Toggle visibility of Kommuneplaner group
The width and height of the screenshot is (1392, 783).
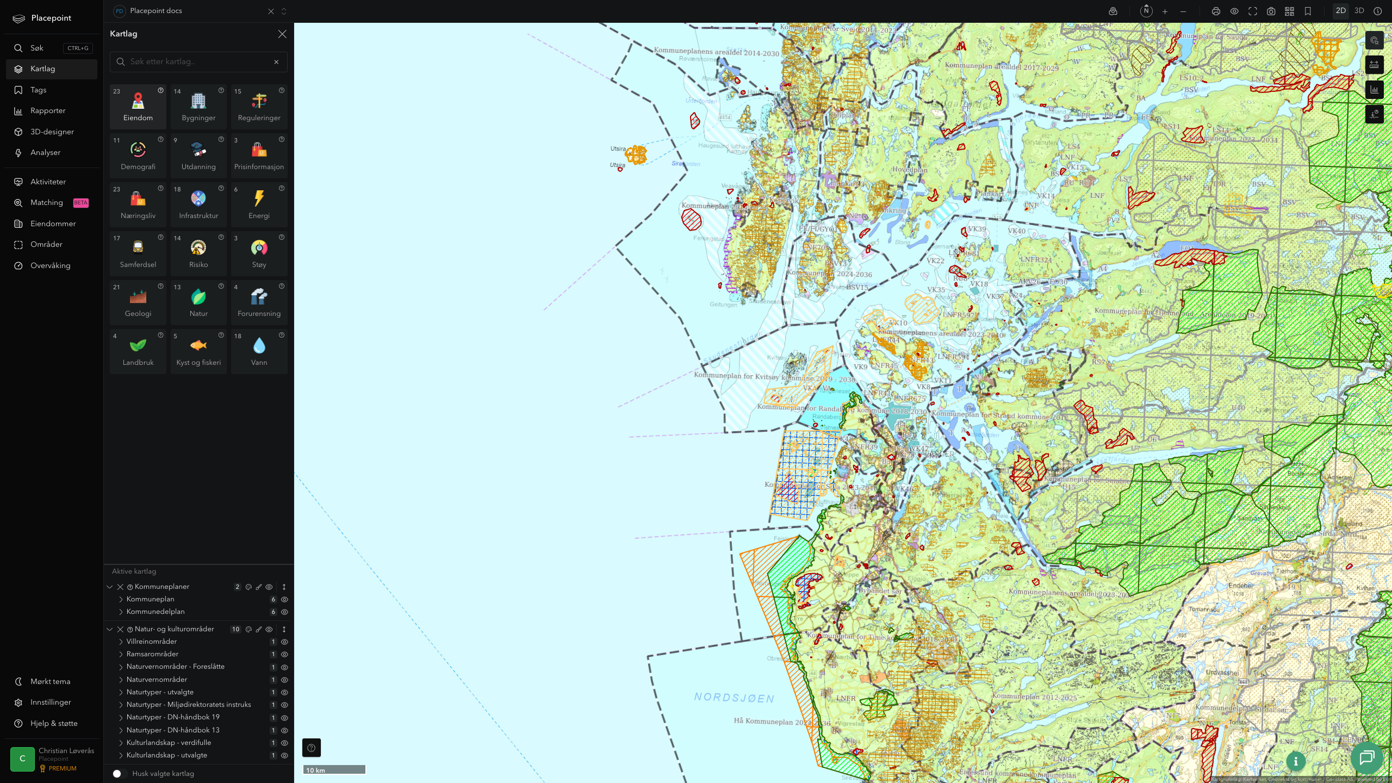click(x=269, y=587)
